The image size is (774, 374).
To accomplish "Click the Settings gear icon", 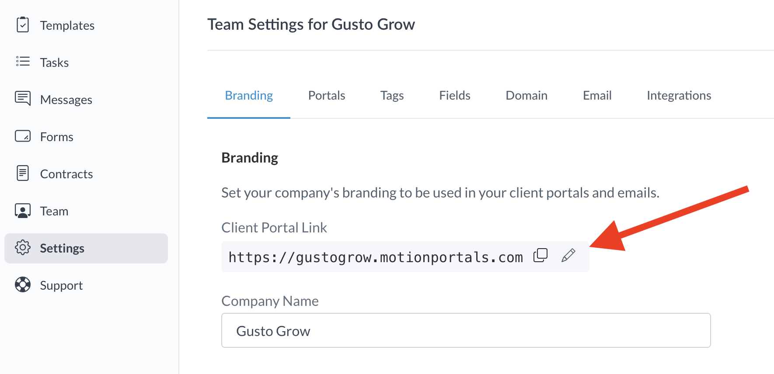I will point(23,248).
